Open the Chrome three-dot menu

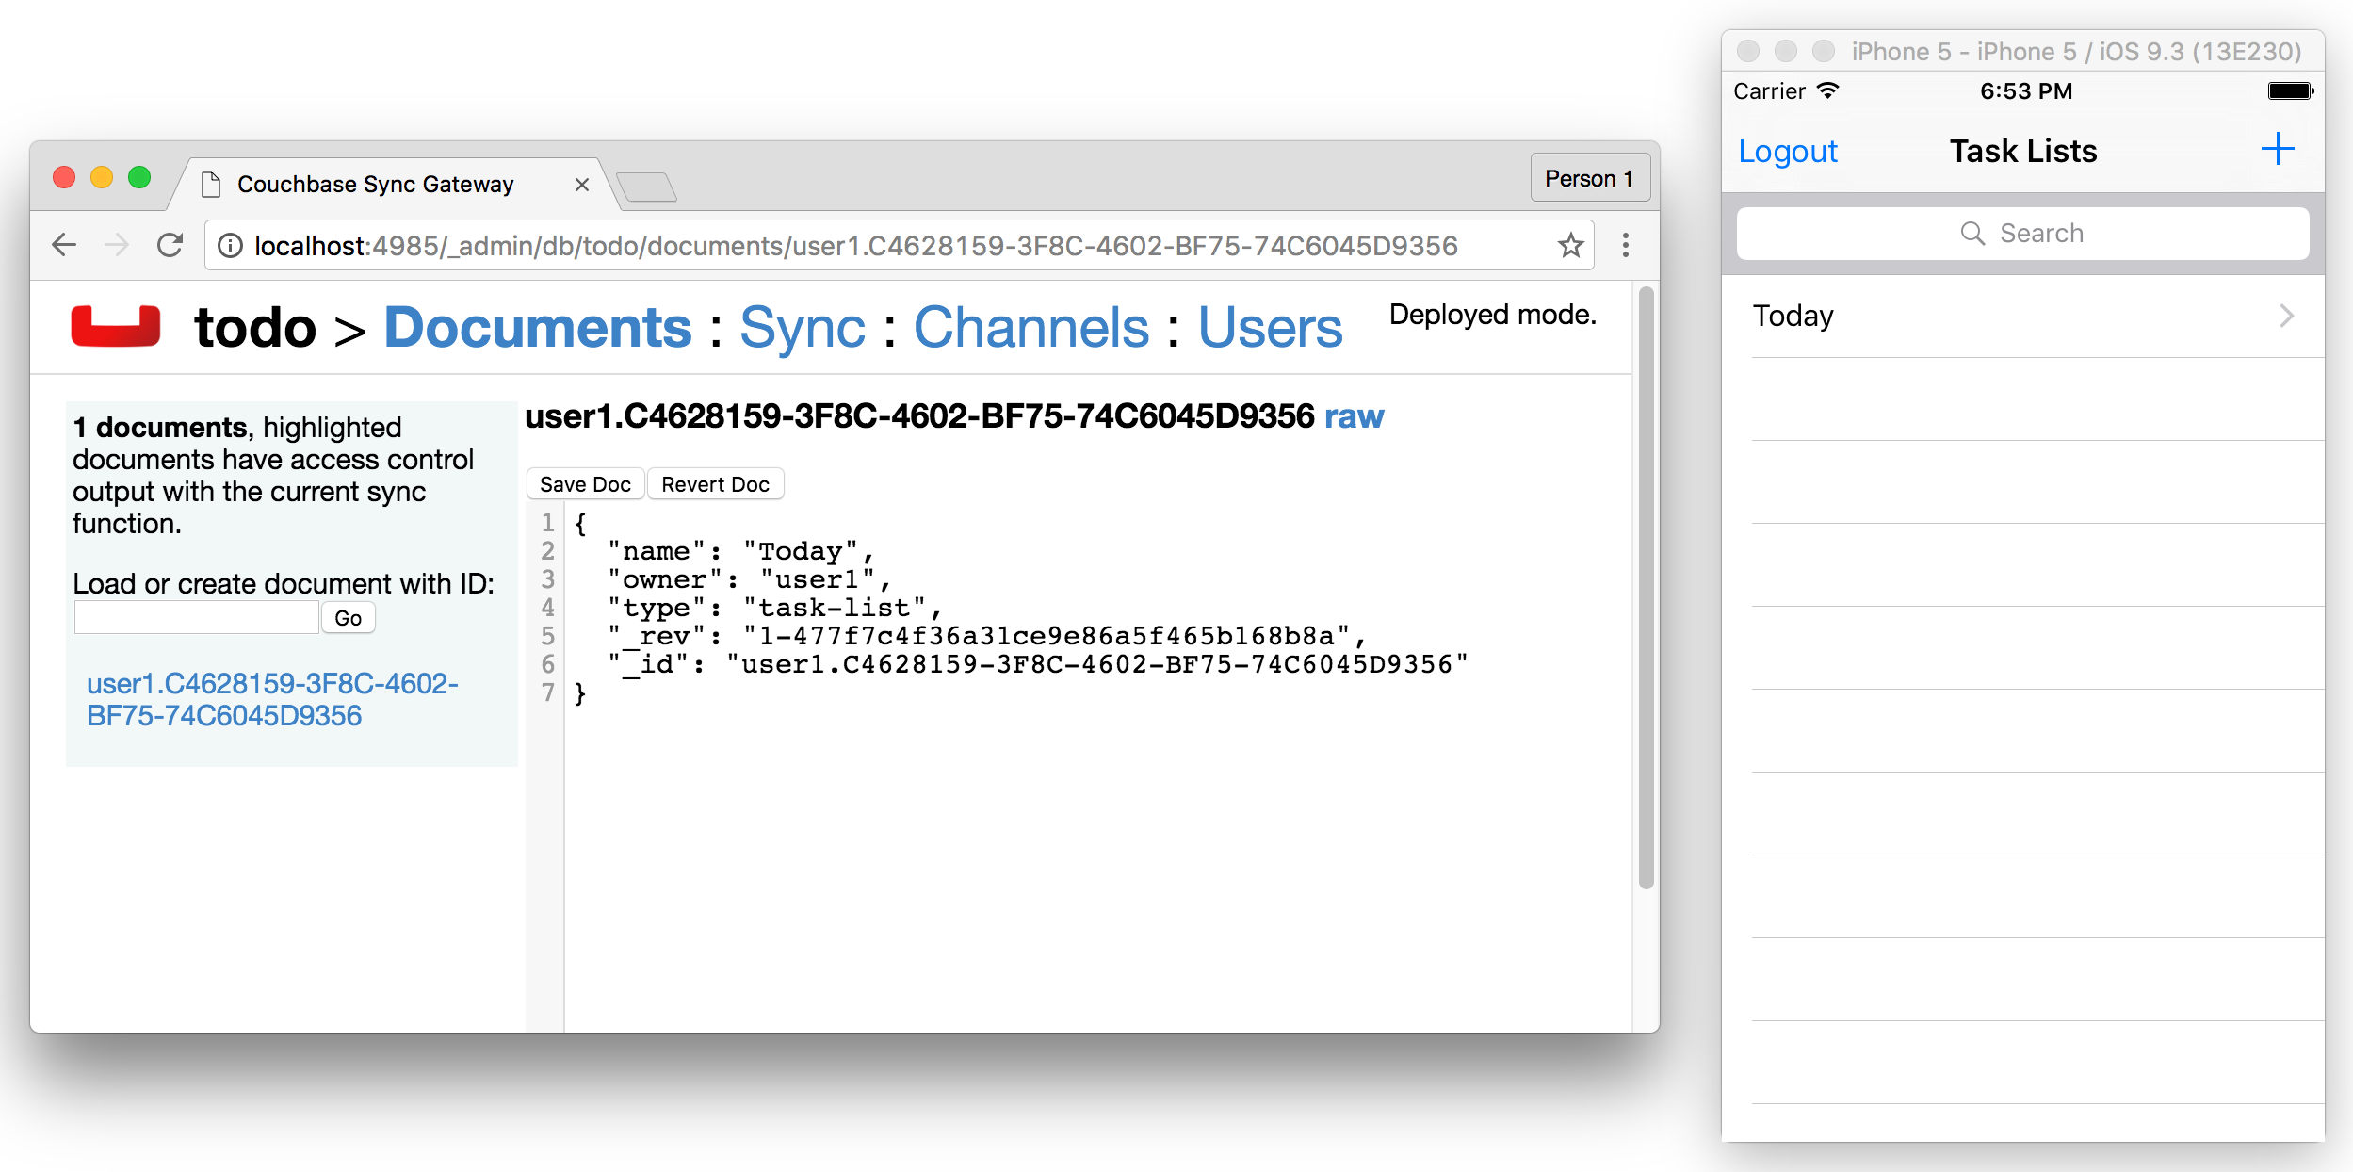(1625, 246)
